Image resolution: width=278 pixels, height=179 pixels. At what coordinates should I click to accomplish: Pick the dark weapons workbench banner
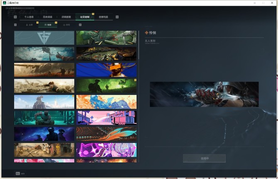pyautogui.click(x=106, y=54)
